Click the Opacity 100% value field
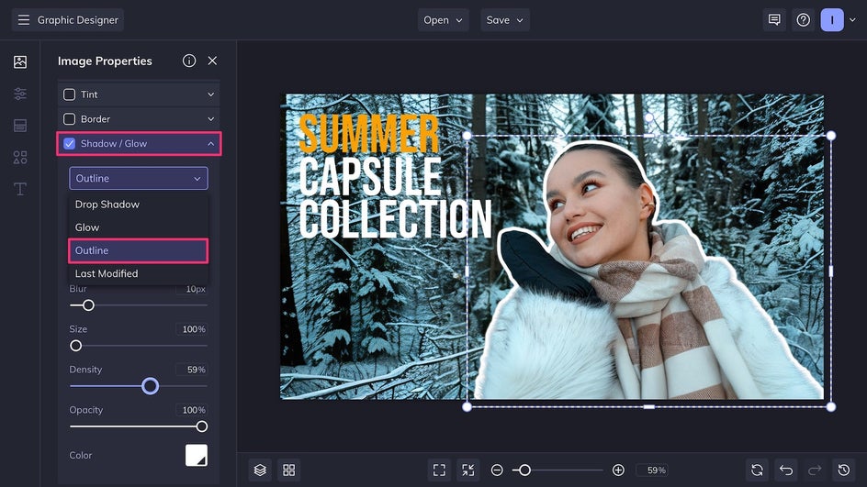Viewport: 867px width, 487px height. point(193,410)
